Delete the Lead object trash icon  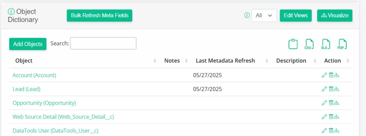click(x=331, y=89)
